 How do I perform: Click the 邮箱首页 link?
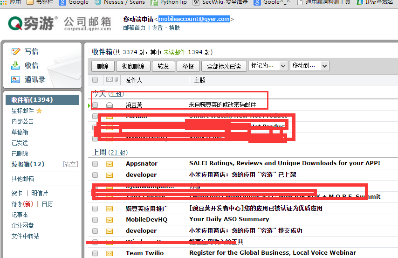coord(135,28)
